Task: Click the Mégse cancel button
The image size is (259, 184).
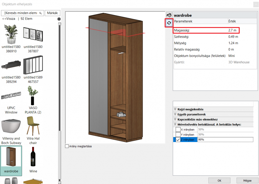Action: [247, 180]
